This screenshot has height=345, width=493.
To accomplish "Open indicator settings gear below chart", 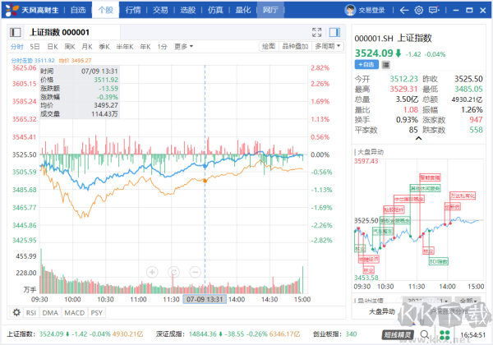I will point(16,312).
